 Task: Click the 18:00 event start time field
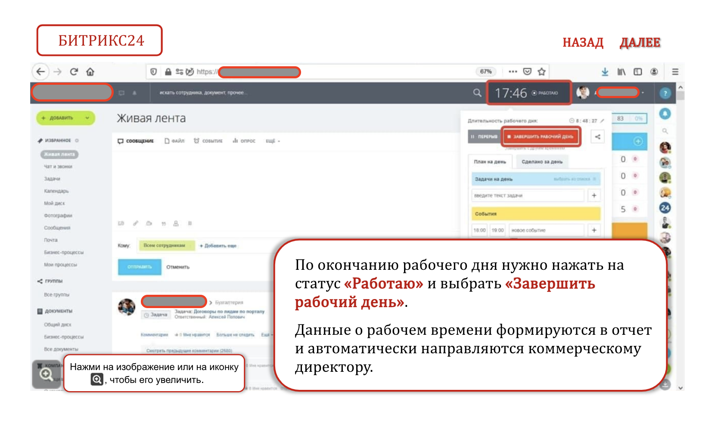(479, 230)
